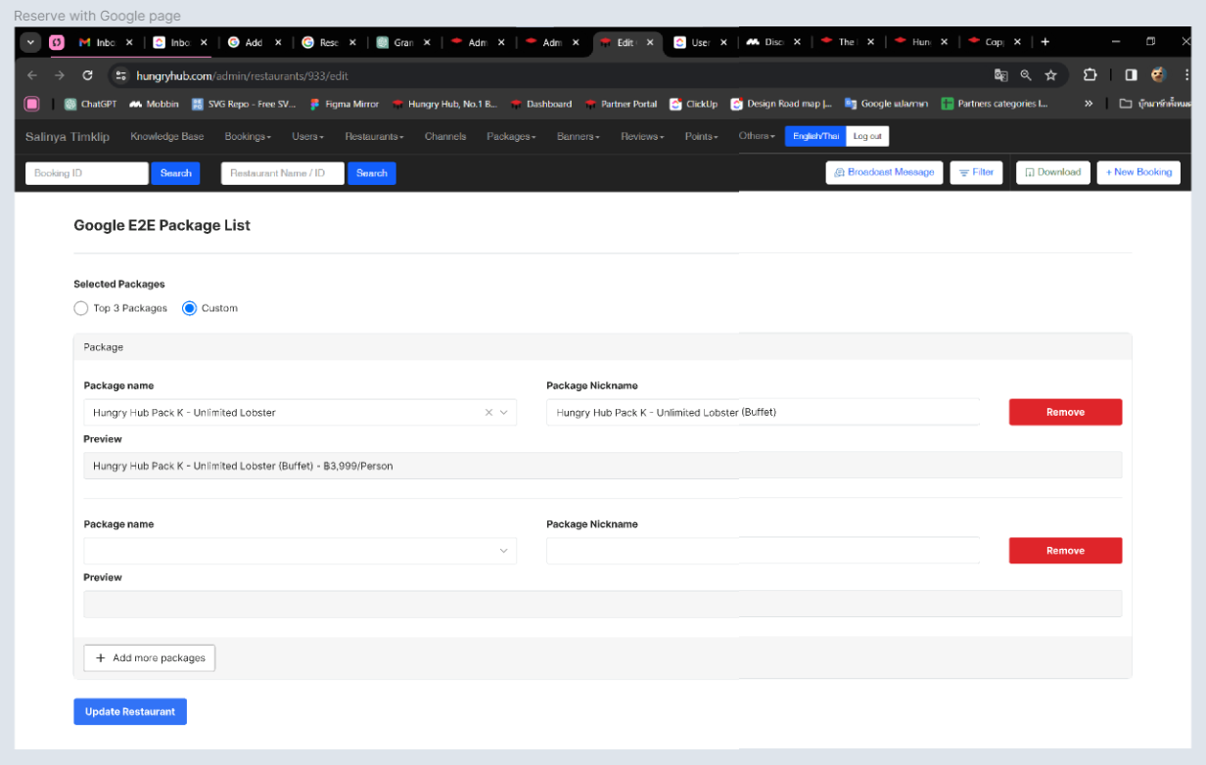Expand the Restaurants menu dropdown
The image size is (1206, 765).
pyautogui.click(x=374, y=137)
